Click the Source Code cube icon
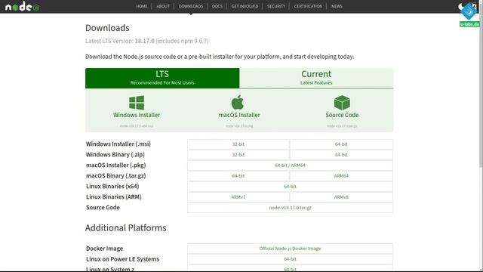 342,103
